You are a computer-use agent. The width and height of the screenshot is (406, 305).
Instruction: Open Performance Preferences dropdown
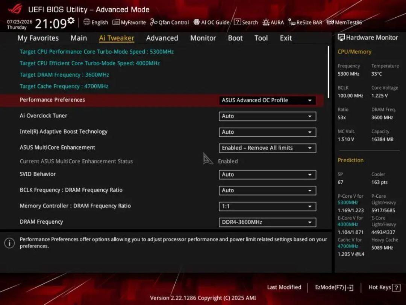[x=267, y=101]
